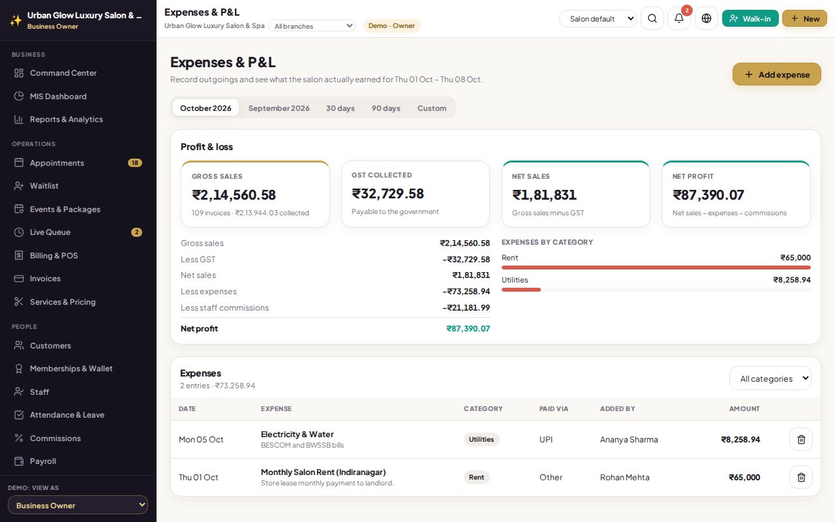Open the Salon default theme dropdown
The image size is (835, 522).
pos(598,19)
